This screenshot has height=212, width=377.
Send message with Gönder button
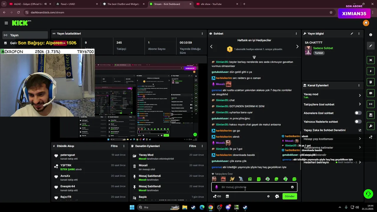(x=290, y=196)
